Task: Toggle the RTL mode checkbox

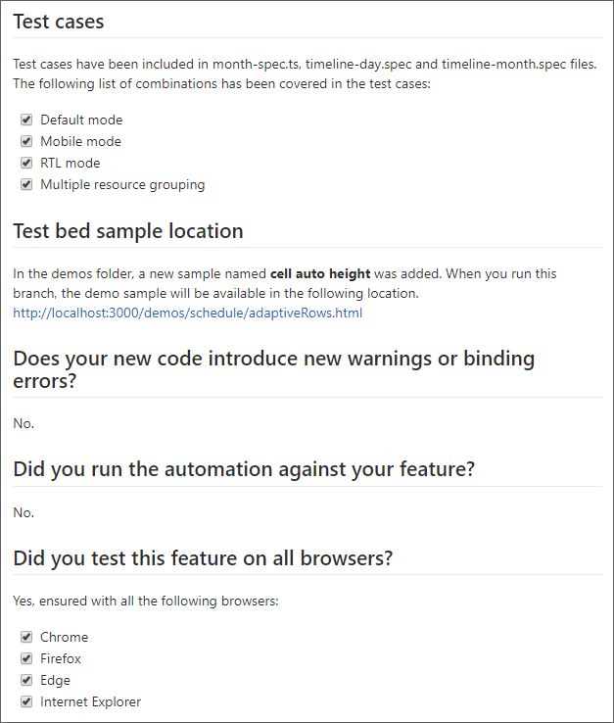Action: [26, 163]
